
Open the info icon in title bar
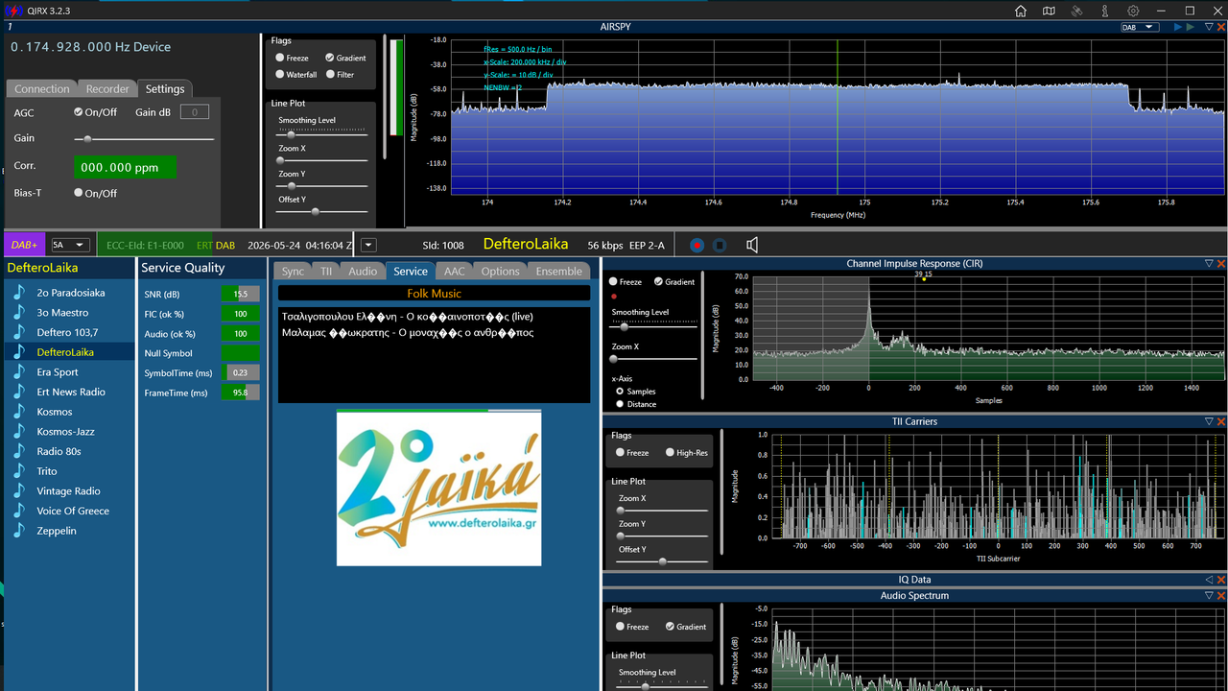coord(1105,11)
